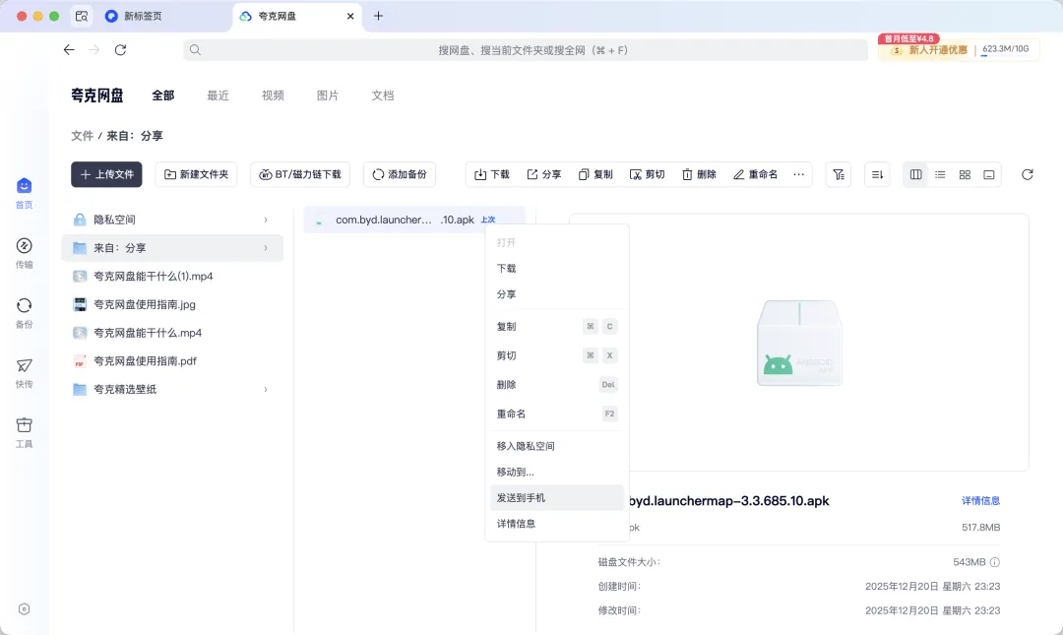1063x635 pixels.
Task: Switch to the 视频 tab
Action: pyautogui.click(x=273, y=95)
